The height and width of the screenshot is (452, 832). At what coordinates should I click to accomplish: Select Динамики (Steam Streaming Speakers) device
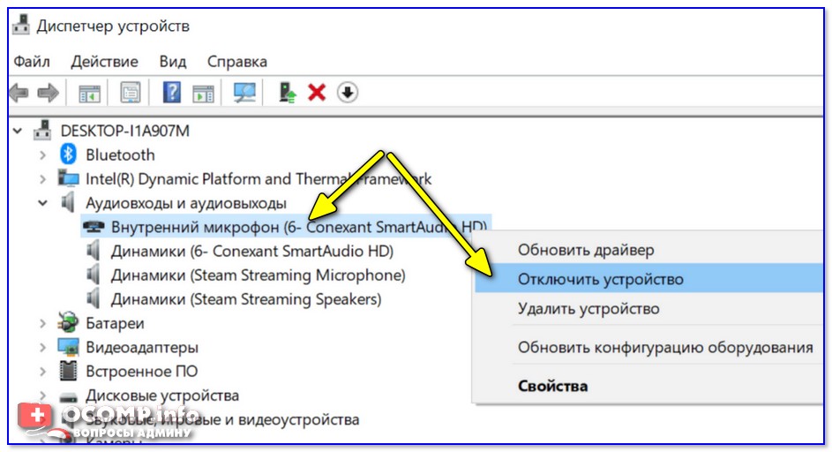245,299
